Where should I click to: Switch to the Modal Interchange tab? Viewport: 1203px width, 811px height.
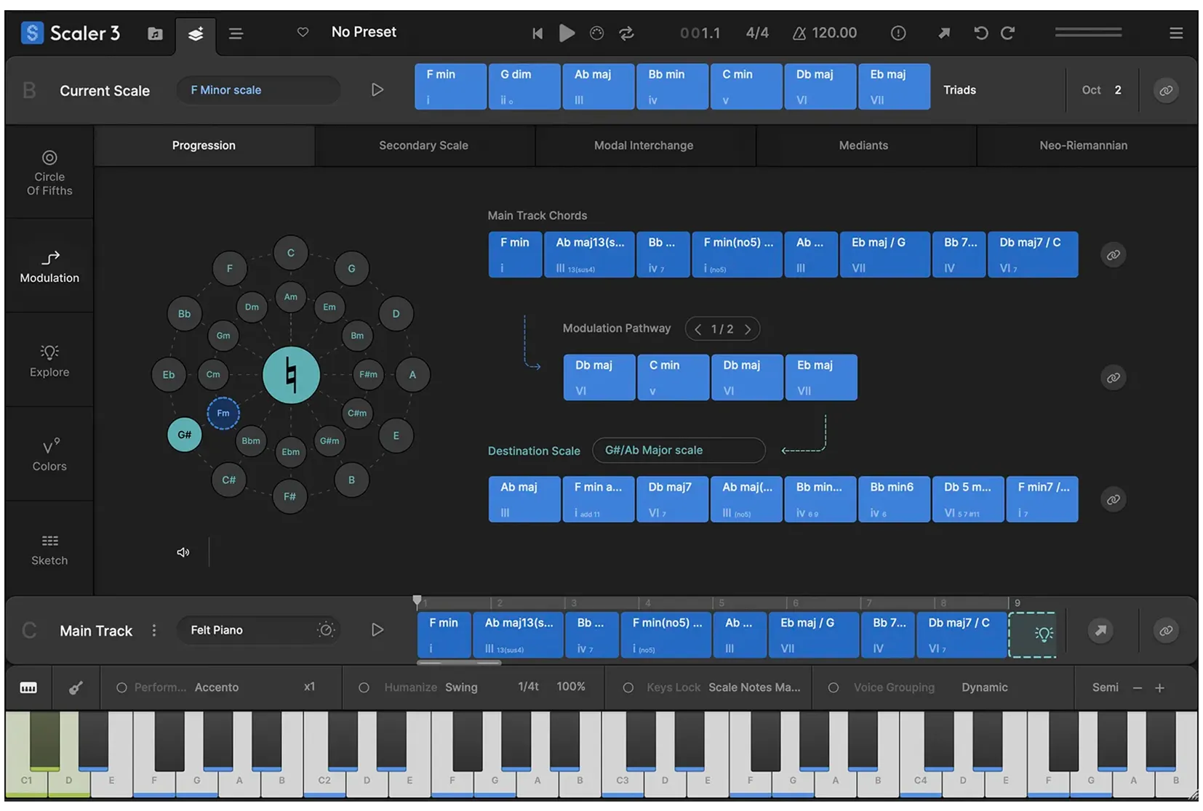point(644,145)
